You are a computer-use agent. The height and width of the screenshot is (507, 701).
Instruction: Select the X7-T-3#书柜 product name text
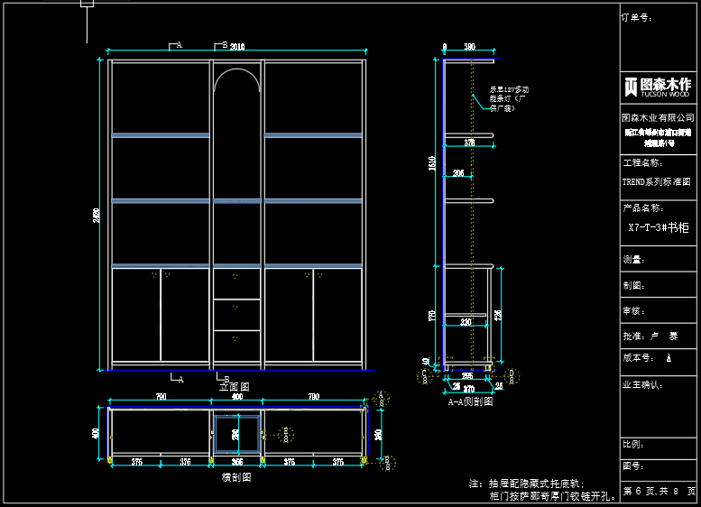[658, 227]
